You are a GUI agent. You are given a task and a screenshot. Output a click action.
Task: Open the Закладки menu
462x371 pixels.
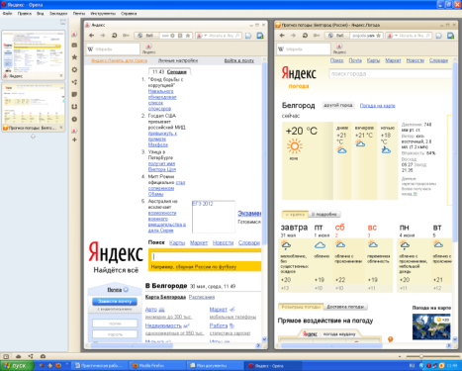point(58,14)
